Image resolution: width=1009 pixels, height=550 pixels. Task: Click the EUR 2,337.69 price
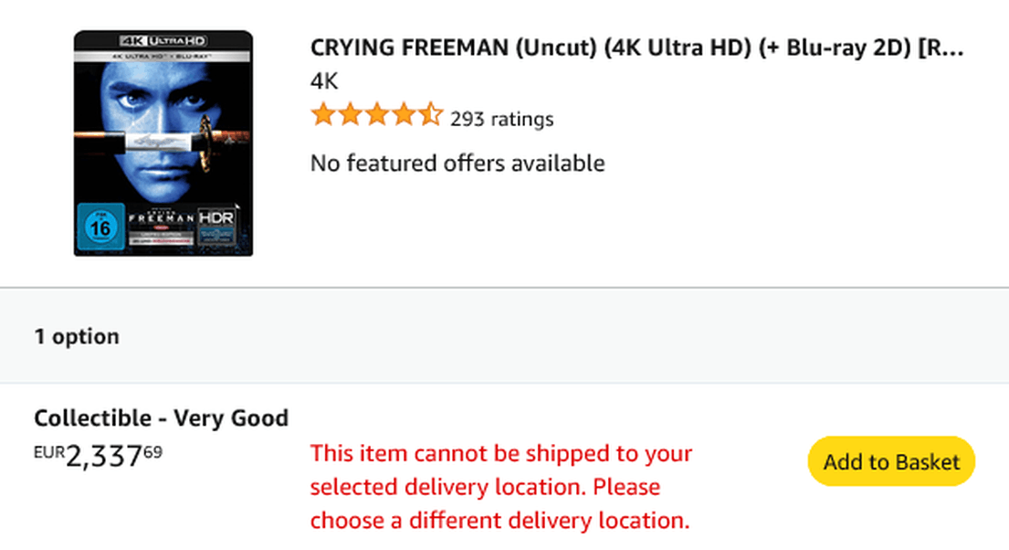(98, 456)
